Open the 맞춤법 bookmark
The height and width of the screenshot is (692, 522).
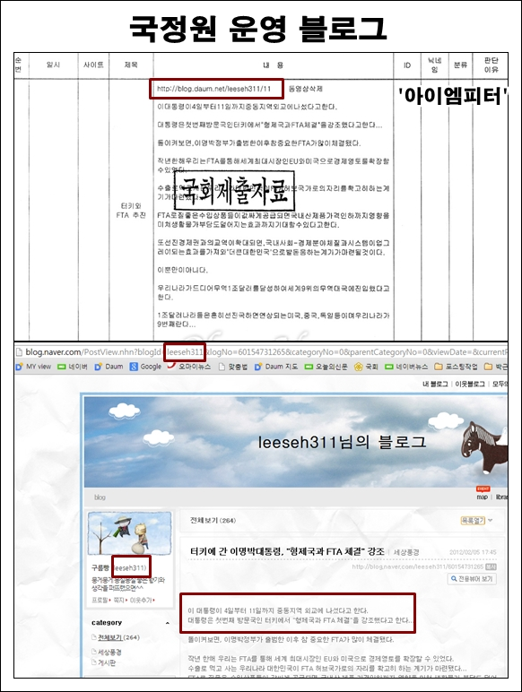(x=233, y=367)
